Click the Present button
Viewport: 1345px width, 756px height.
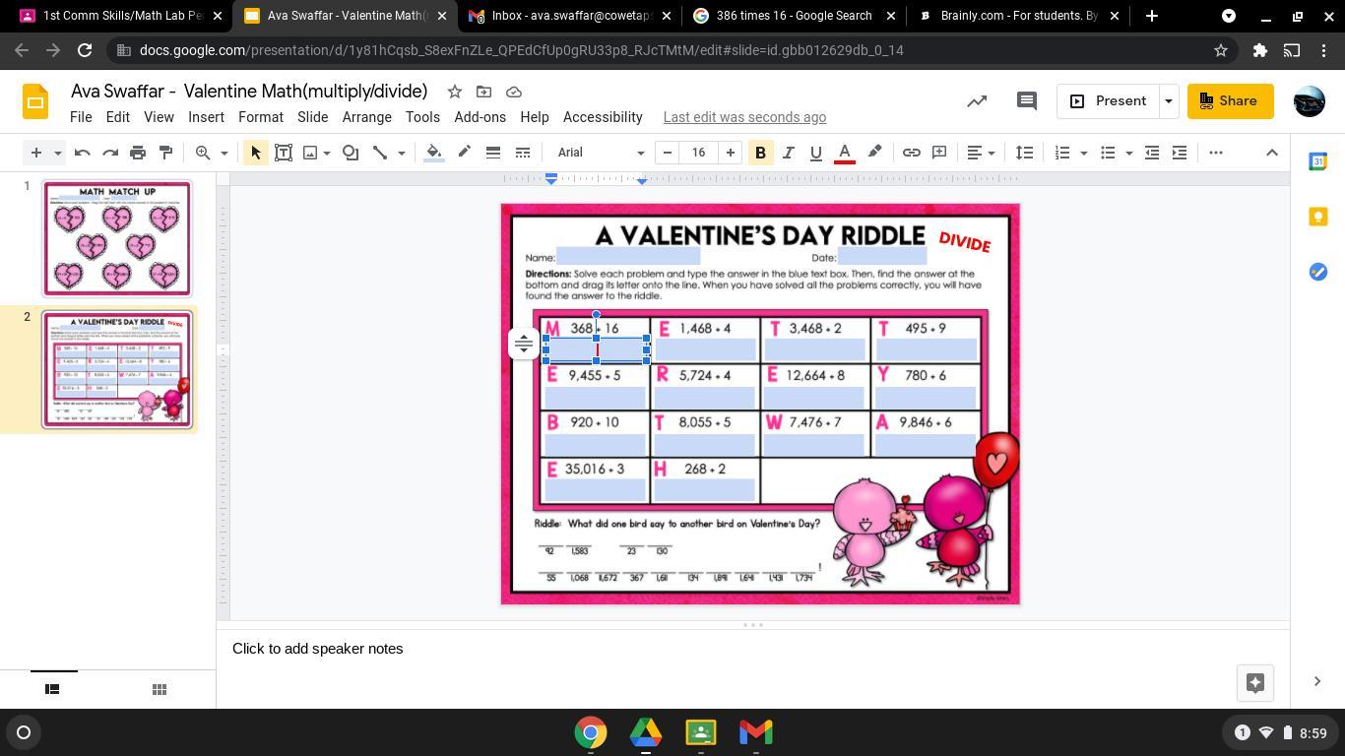[1108, 101]
